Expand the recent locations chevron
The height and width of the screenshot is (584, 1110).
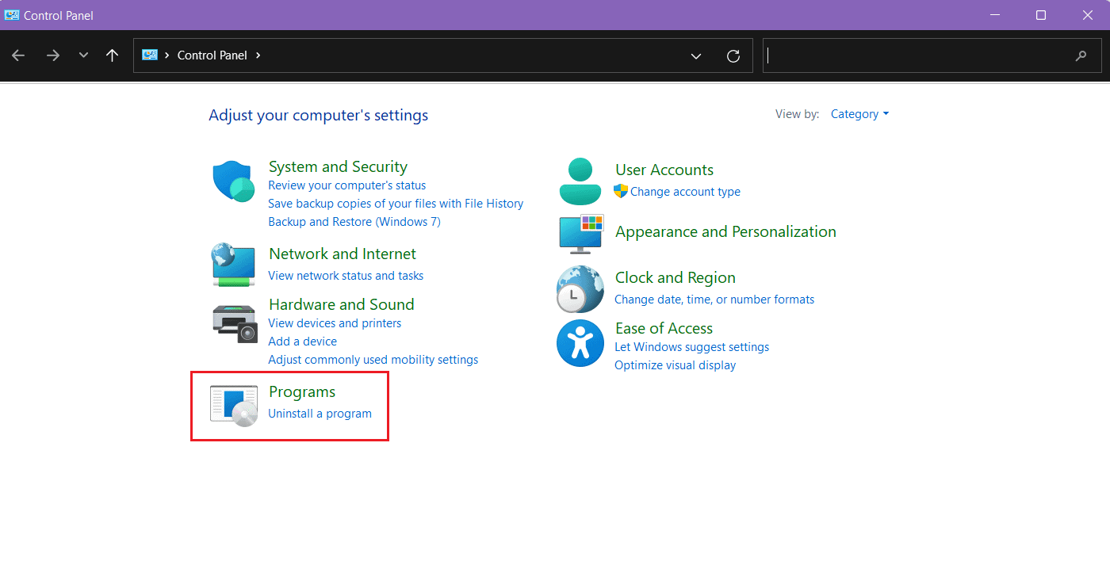[x=83, y=55]
